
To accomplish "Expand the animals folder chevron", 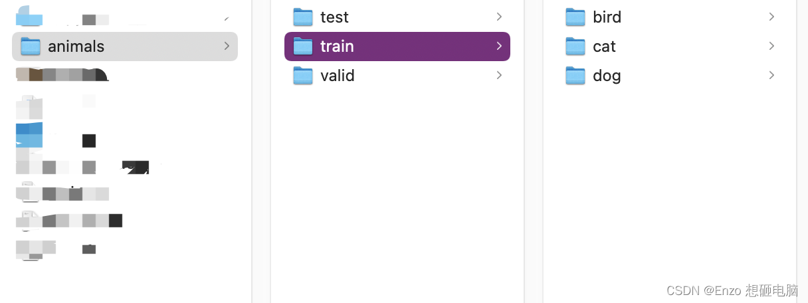I will point(227,46).
